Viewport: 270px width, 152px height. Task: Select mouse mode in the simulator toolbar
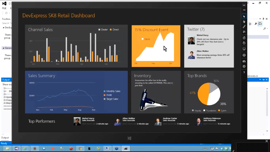pos(244,16)
